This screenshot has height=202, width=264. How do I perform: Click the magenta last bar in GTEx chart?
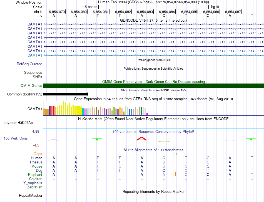click(147, 114)
